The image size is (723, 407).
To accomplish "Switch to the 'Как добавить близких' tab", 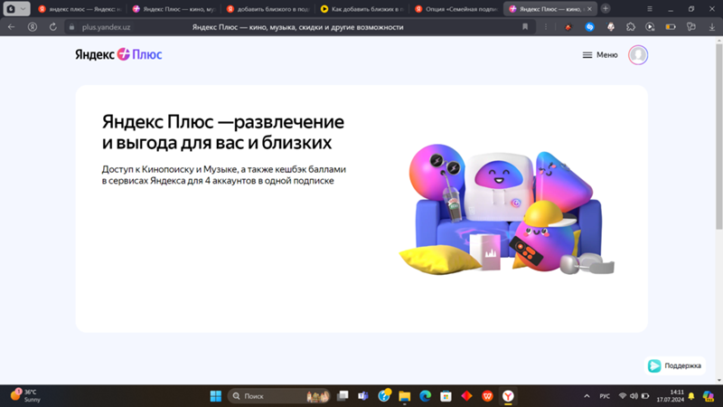I will pos(362,9).
